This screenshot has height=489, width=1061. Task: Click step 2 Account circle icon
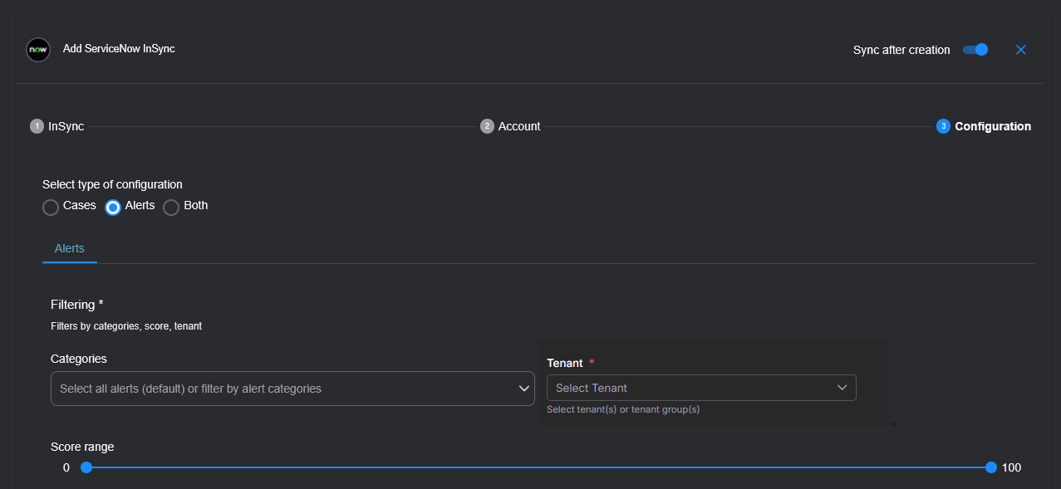[x=487, y=126]
